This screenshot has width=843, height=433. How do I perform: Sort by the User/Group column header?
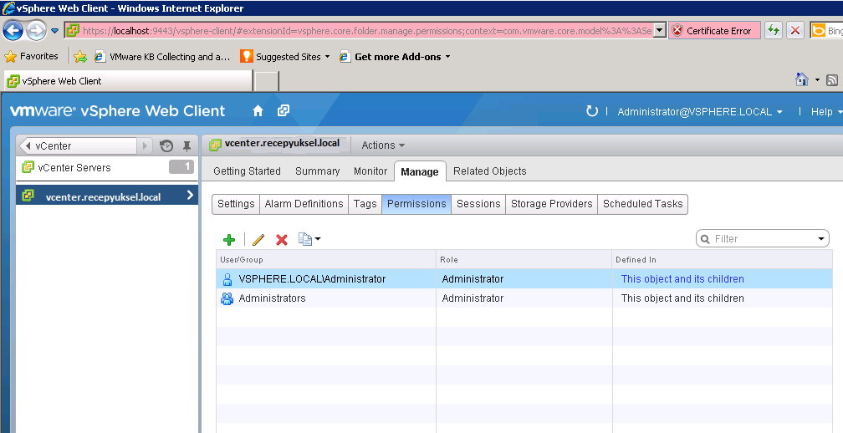click(x=326, y=259)
